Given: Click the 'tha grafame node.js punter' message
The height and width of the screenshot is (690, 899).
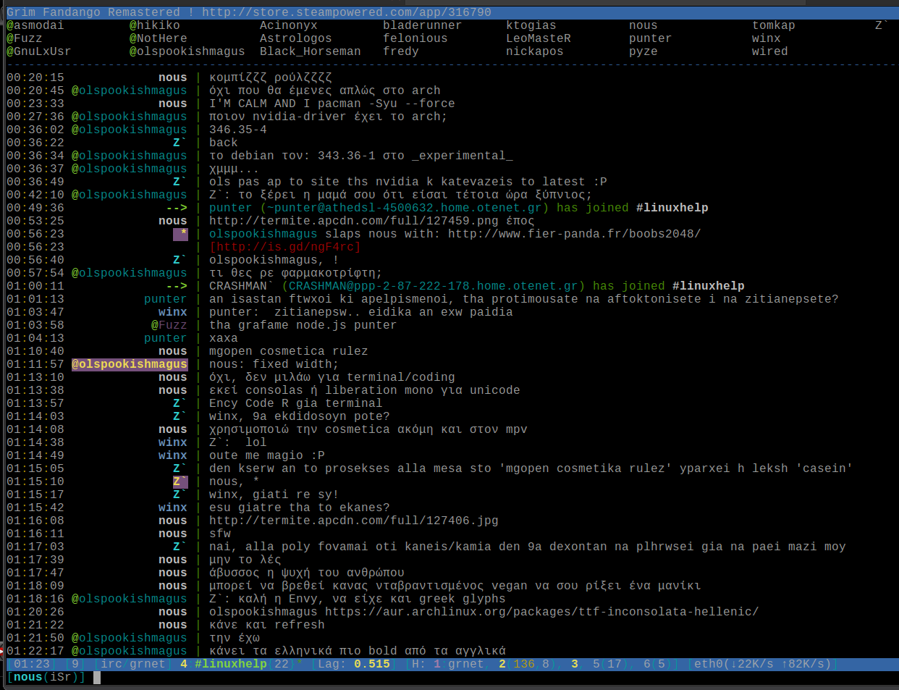Looking at the screenshot, I should (303, 325).
